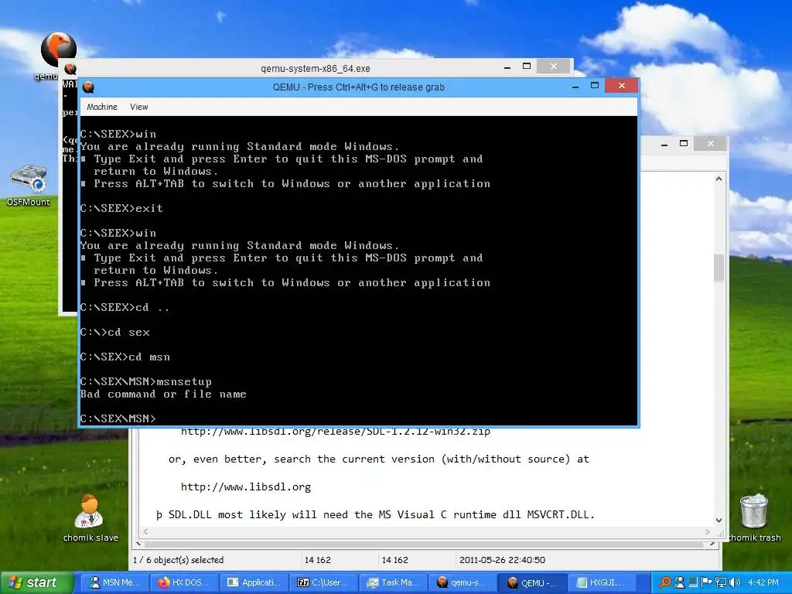792x594 pixels.
Task: Click the 2011-05-26 22:40:50 status bar date
Action: [x=502, y=560]
